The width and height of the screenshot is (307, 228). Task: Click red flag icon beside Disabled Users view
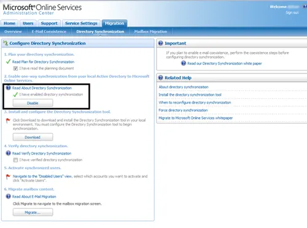click(x=8, y=177)
